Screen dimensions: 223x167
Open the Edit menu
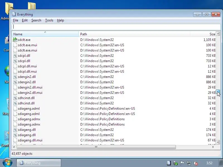click(x=25, y=20)
